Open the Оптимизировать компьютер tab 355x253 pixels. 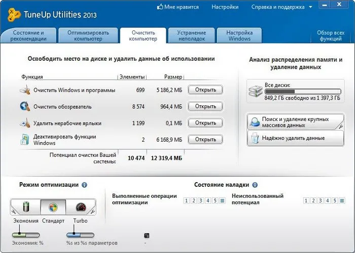(88, 35)
